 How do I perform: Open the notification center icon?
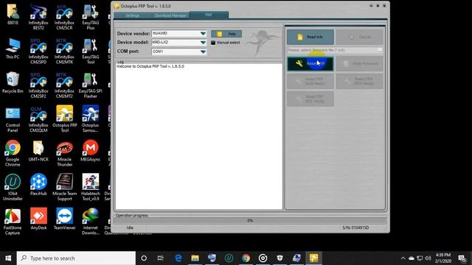click(x=462, y=258)
